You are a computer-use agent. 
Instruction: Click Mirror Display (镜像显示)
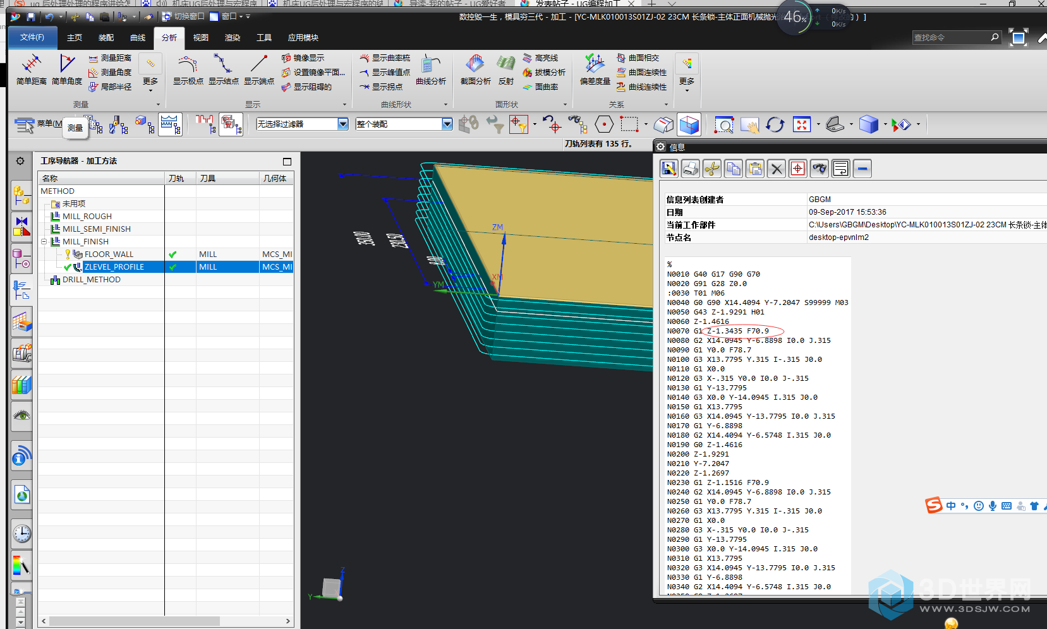point(303,58)
